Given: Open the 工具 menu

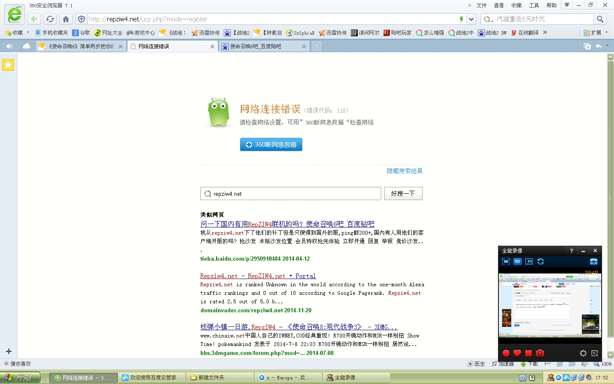Looking at the screenshot, I should coord(534,6).
